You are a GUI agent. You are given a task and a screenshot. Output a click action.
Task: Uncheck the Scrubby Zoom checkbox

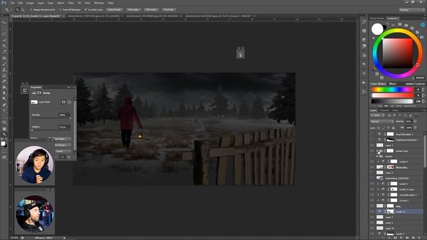coord(86,10)
